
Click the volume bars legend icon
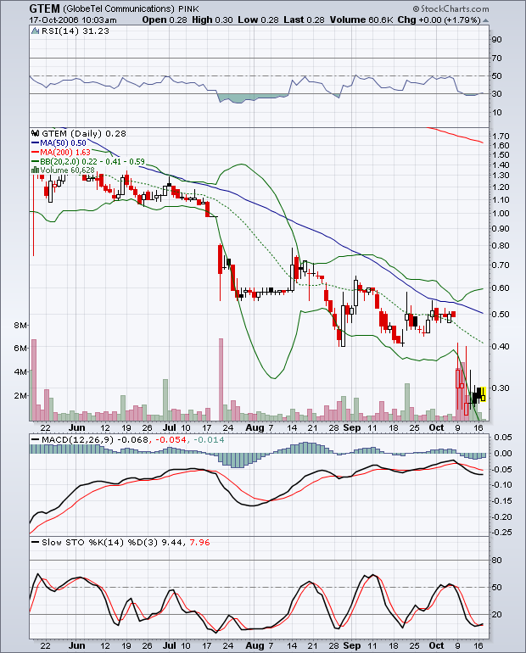[36, 170]
